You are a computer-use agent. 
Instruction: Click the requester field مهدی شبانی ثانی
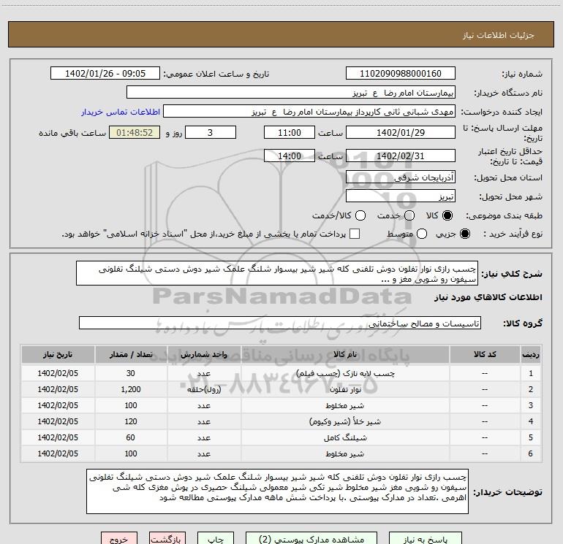point(309,111)
